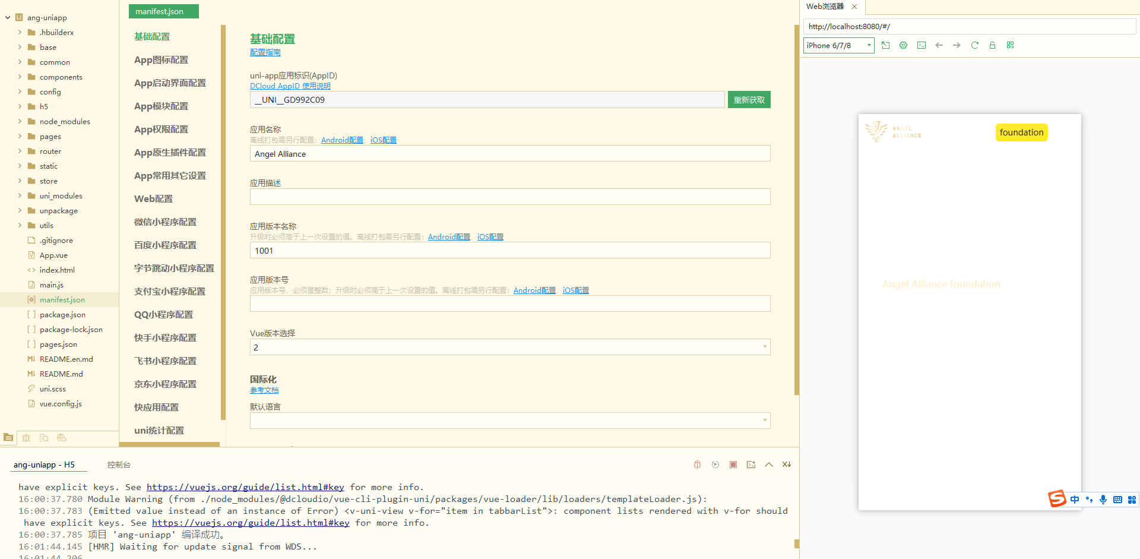Screen dimensions: 1140x559
Task: Click the QR code icon in browser toolbar
Action: [x=1010, y=45]
